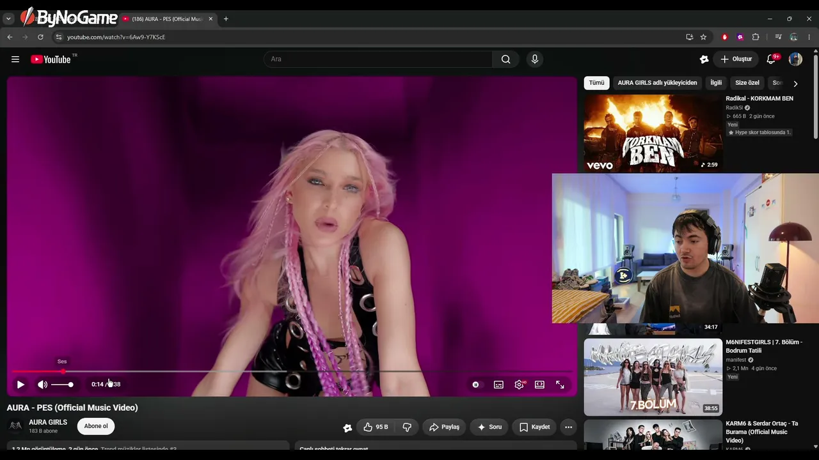Open the AURA GIRLS channel name link
Viewport: 819px width, 460px height.
tap(48, 422)
